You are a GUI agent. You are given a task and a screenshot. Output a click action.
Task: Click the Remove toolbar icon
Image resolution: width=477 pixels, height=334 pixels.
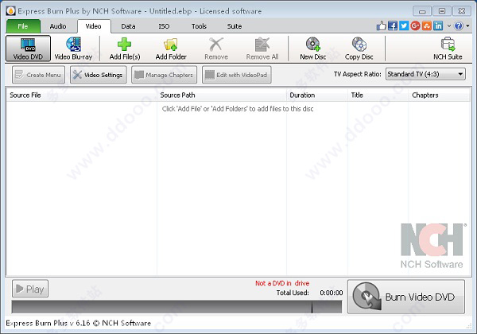tap(216, 45)
